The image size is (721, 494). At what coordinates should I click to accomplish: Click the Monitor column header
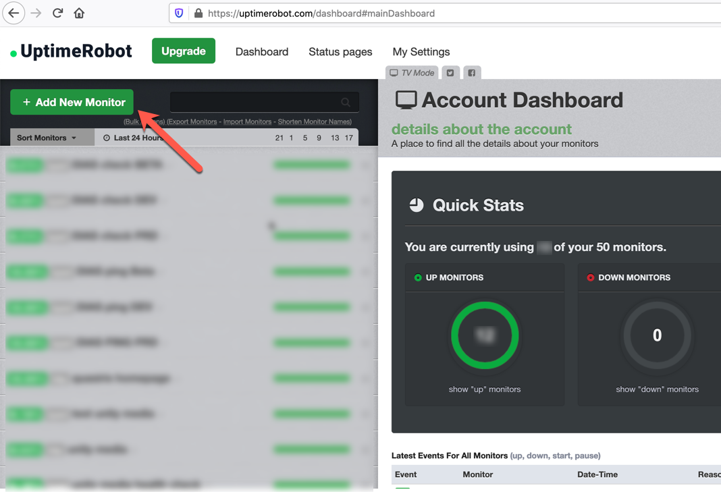478,474
